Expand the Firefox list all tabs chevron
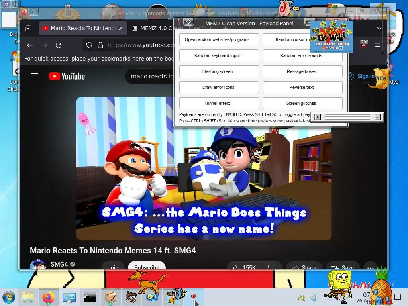Screen dimensions: 408x306 tap(379, 28)
